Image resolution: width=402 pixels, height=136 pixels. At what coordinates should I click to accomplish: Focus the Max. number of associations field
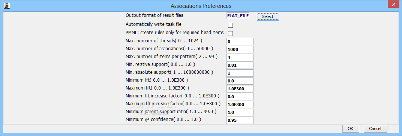(x=240, y=49)
